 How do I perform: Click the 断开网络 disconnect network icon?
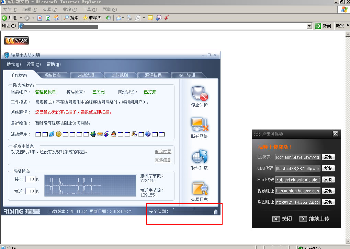click(199, 125)
